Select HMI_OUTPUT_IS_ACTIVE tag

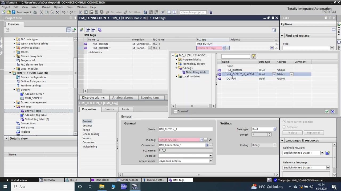pos(240,75)
